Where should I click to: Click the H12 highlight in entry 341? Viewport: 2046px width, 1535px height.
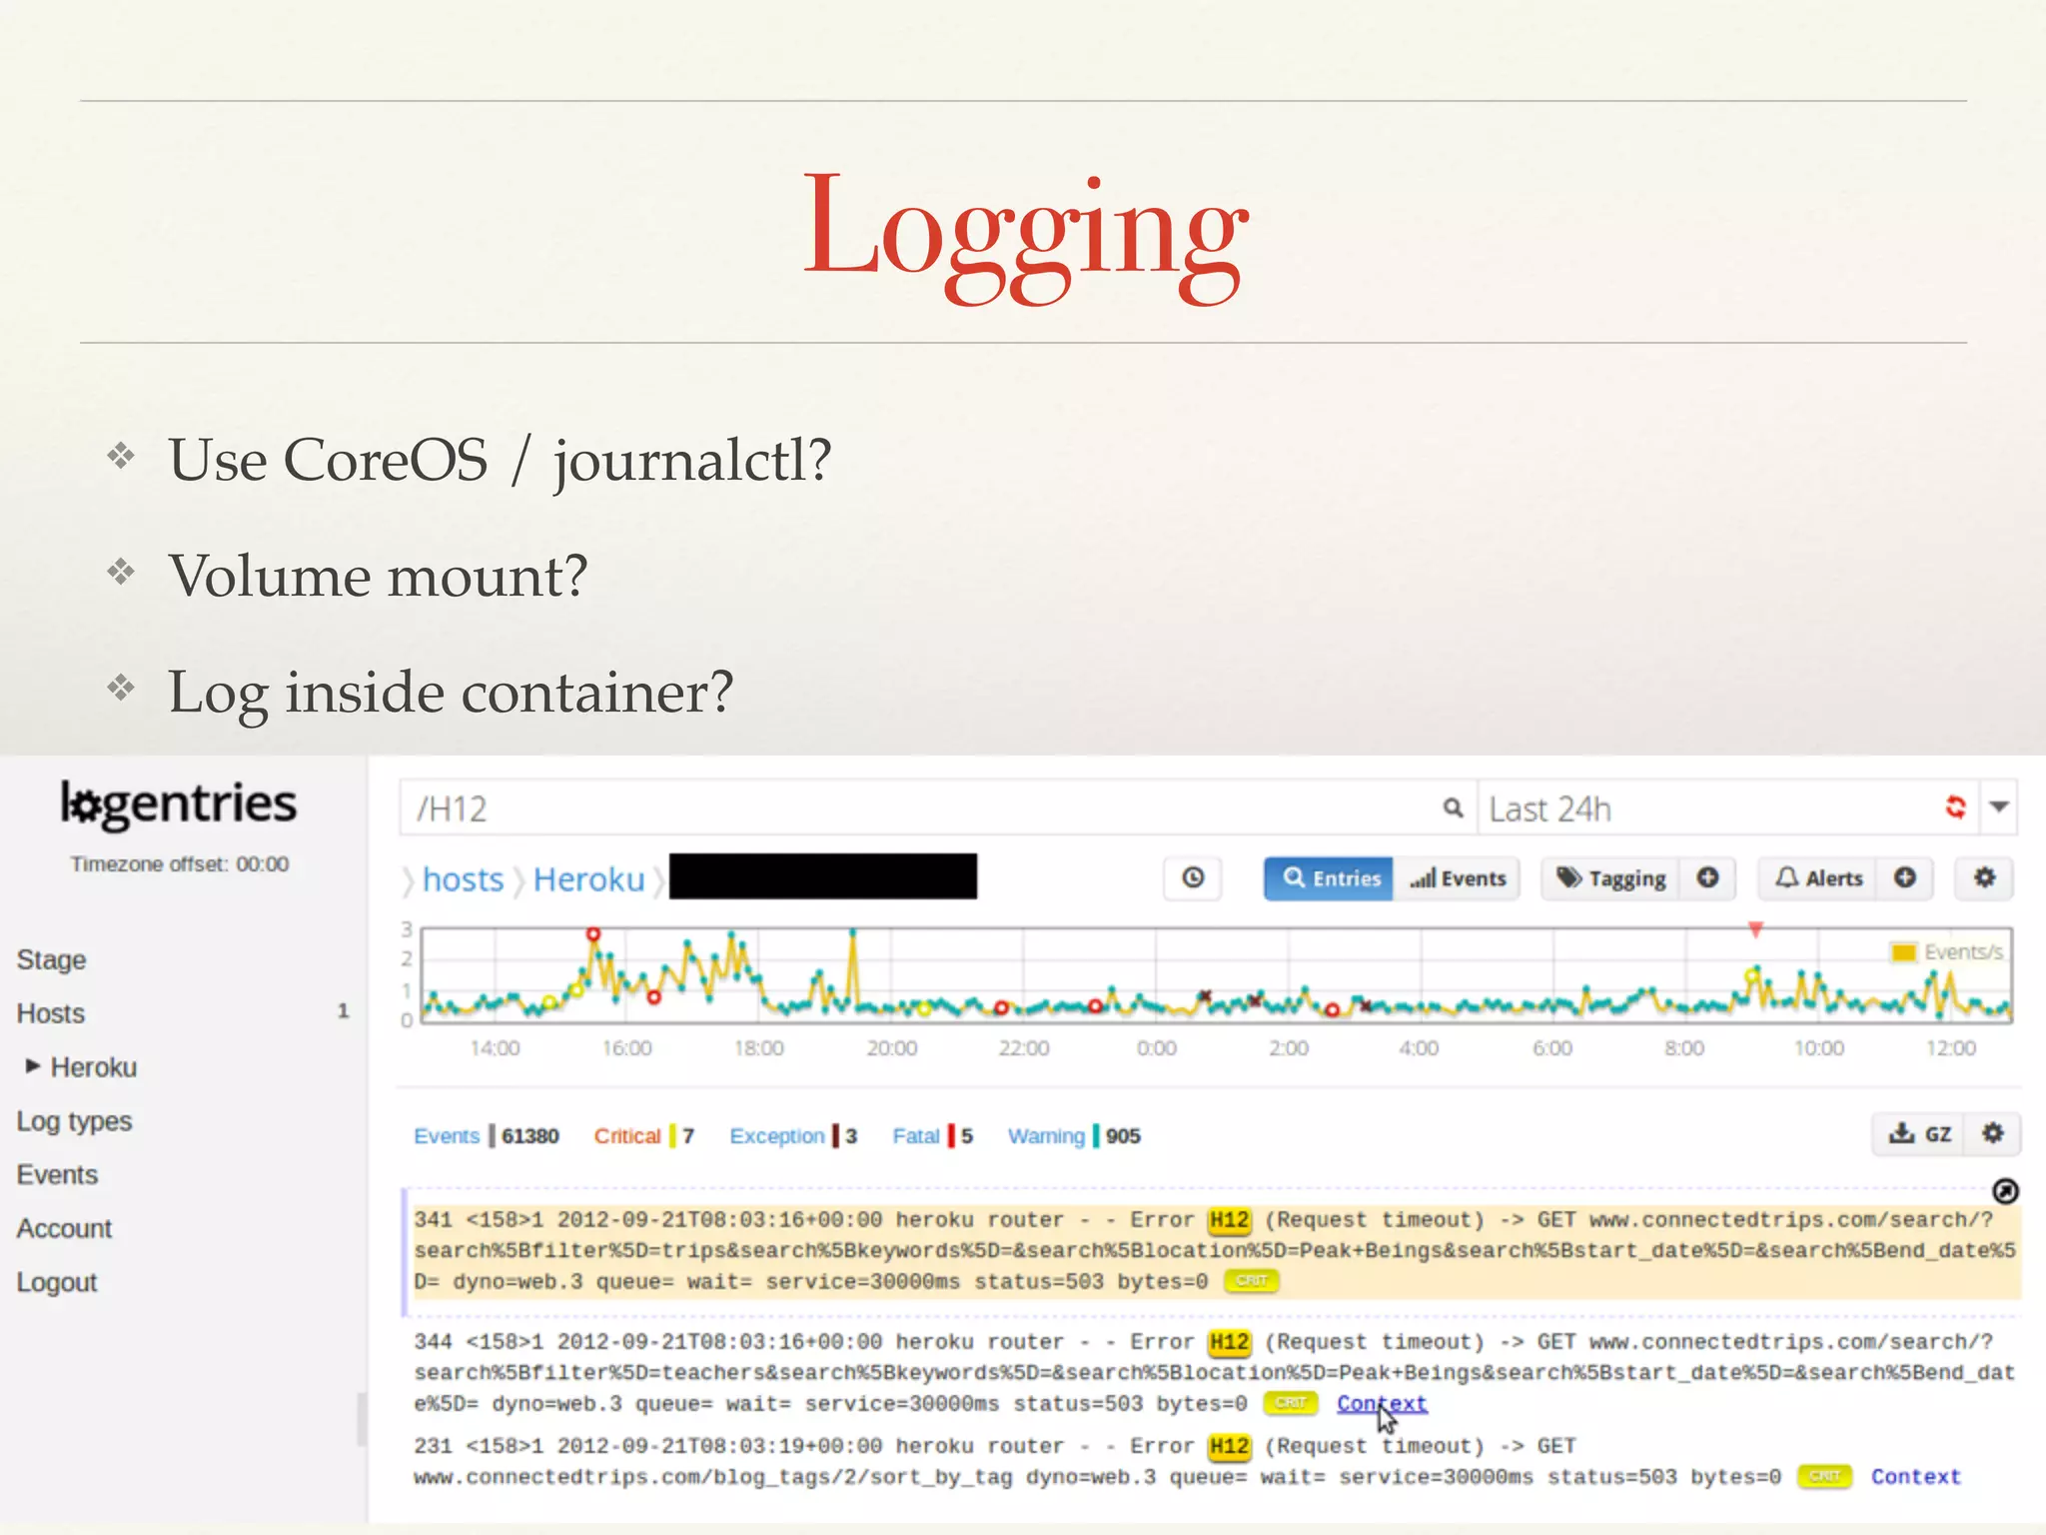pyautogui.click(x=1229, y=1219)
